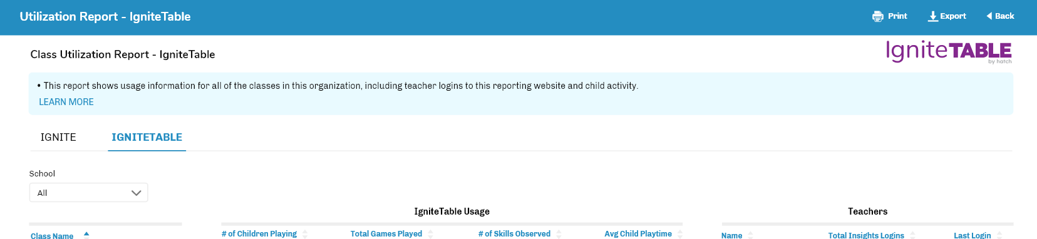Image resolution: width=1037 pixels, height=239 pixels.
Task: Switch to the IGNITE tab
Action: pyautogui.click(x=58, y=137)
